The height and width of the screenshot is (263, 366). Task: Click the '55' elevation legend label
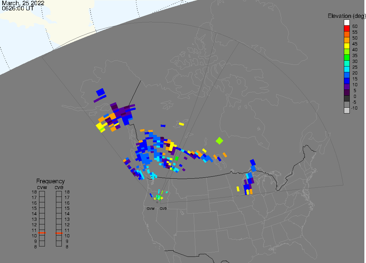coord(355,32)
